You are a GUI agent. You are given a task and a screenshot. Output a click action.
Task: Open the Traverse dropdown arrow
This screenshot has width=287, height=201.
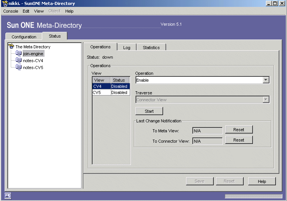266,100
